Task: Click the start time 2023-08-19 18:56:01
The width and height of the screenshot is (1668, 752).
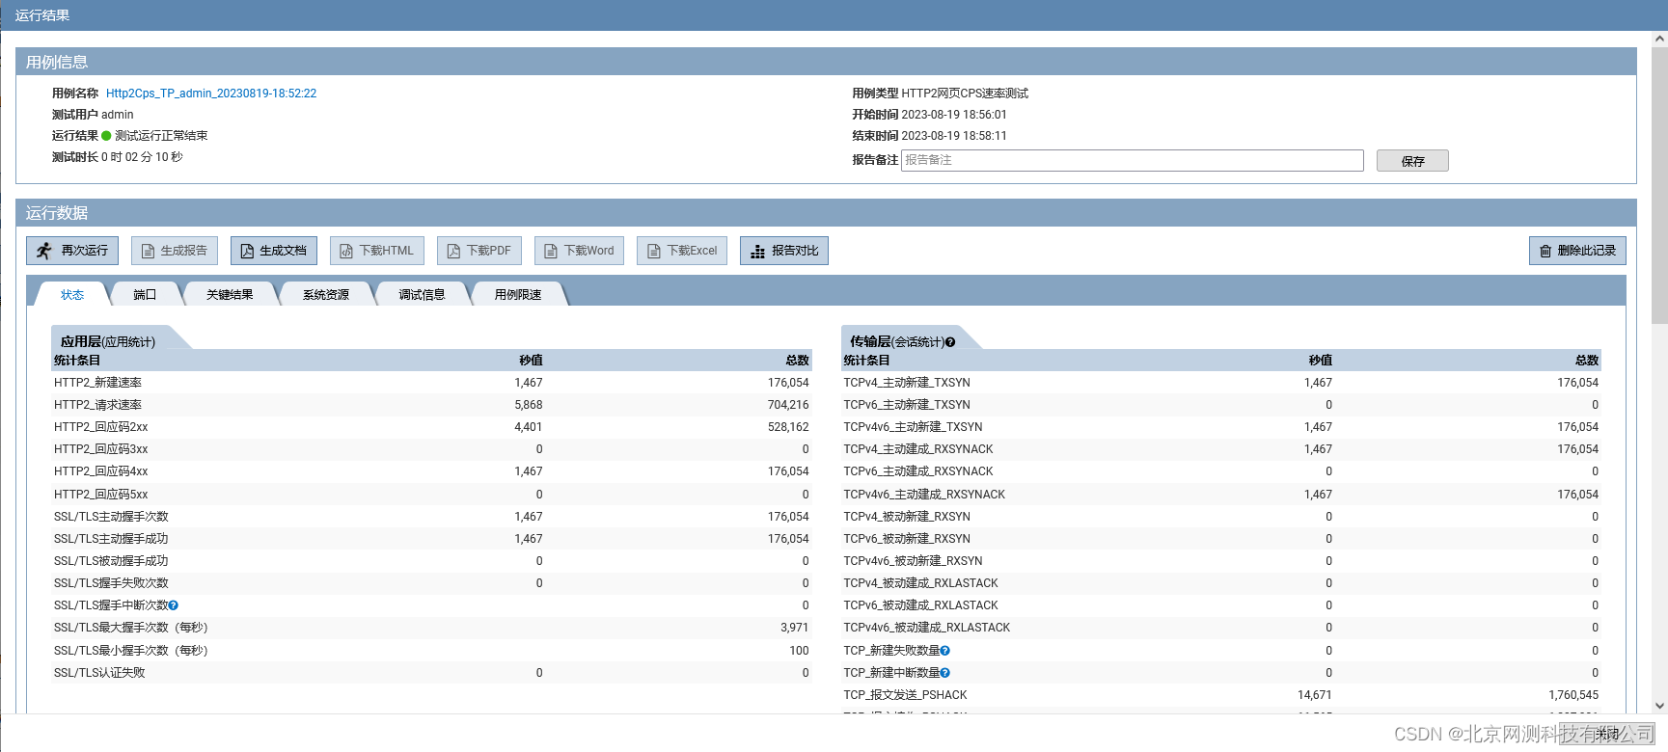Action: [954, 115]
